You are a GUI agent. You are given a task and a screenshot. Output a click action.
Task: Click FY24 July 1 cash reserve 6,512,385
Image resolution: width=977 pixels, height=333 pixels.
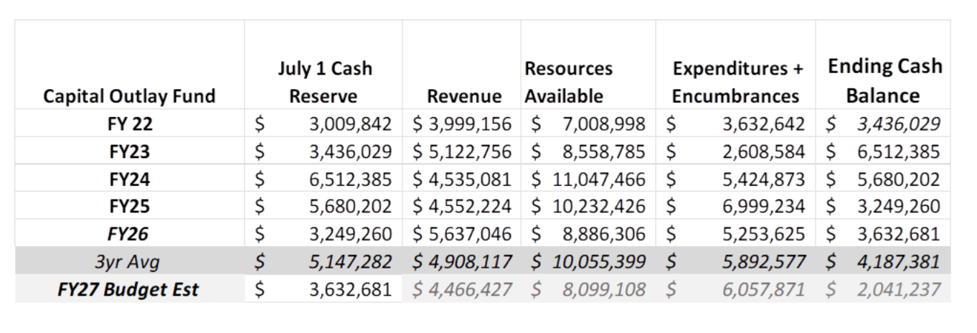(350, 179)
